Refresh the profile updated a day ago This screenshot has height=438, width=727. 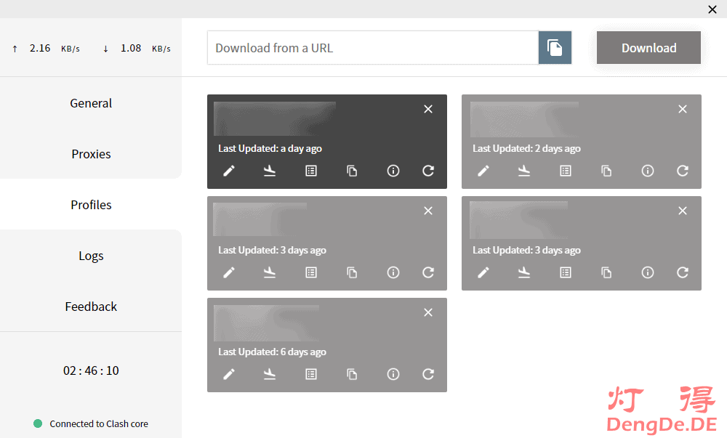428,171
